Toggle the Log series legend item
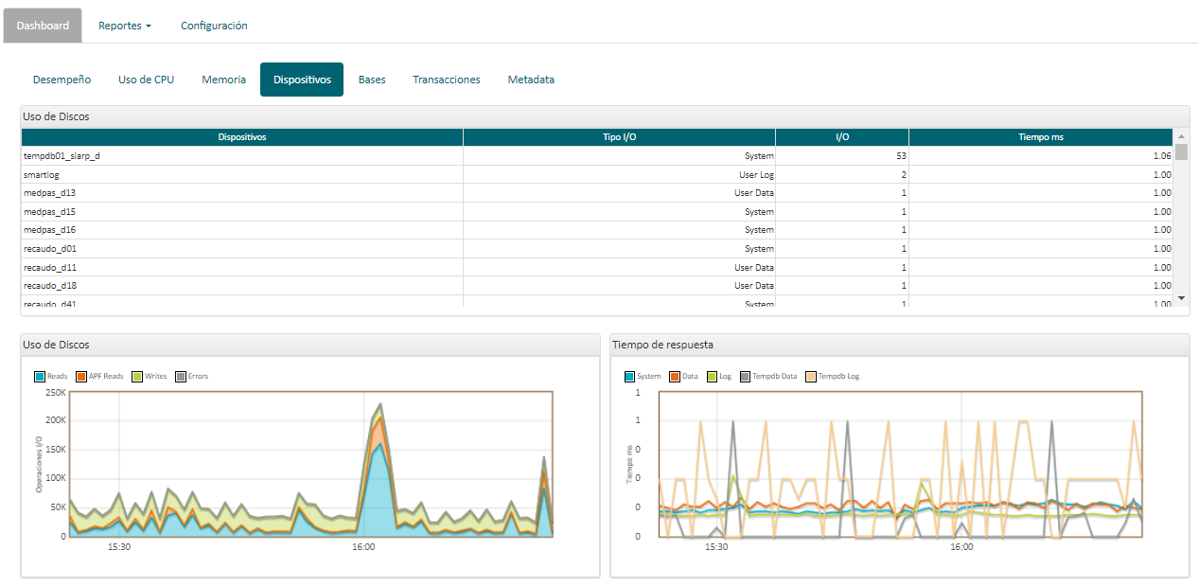 pyautogui.click(x=712, y=377)
